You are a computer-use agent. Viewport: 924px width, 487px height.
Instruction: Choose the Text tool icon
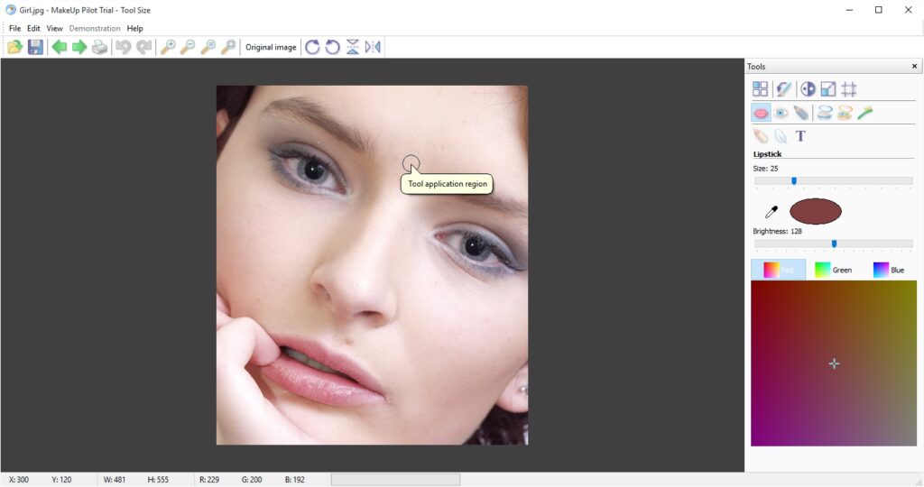tap(800, 136)
